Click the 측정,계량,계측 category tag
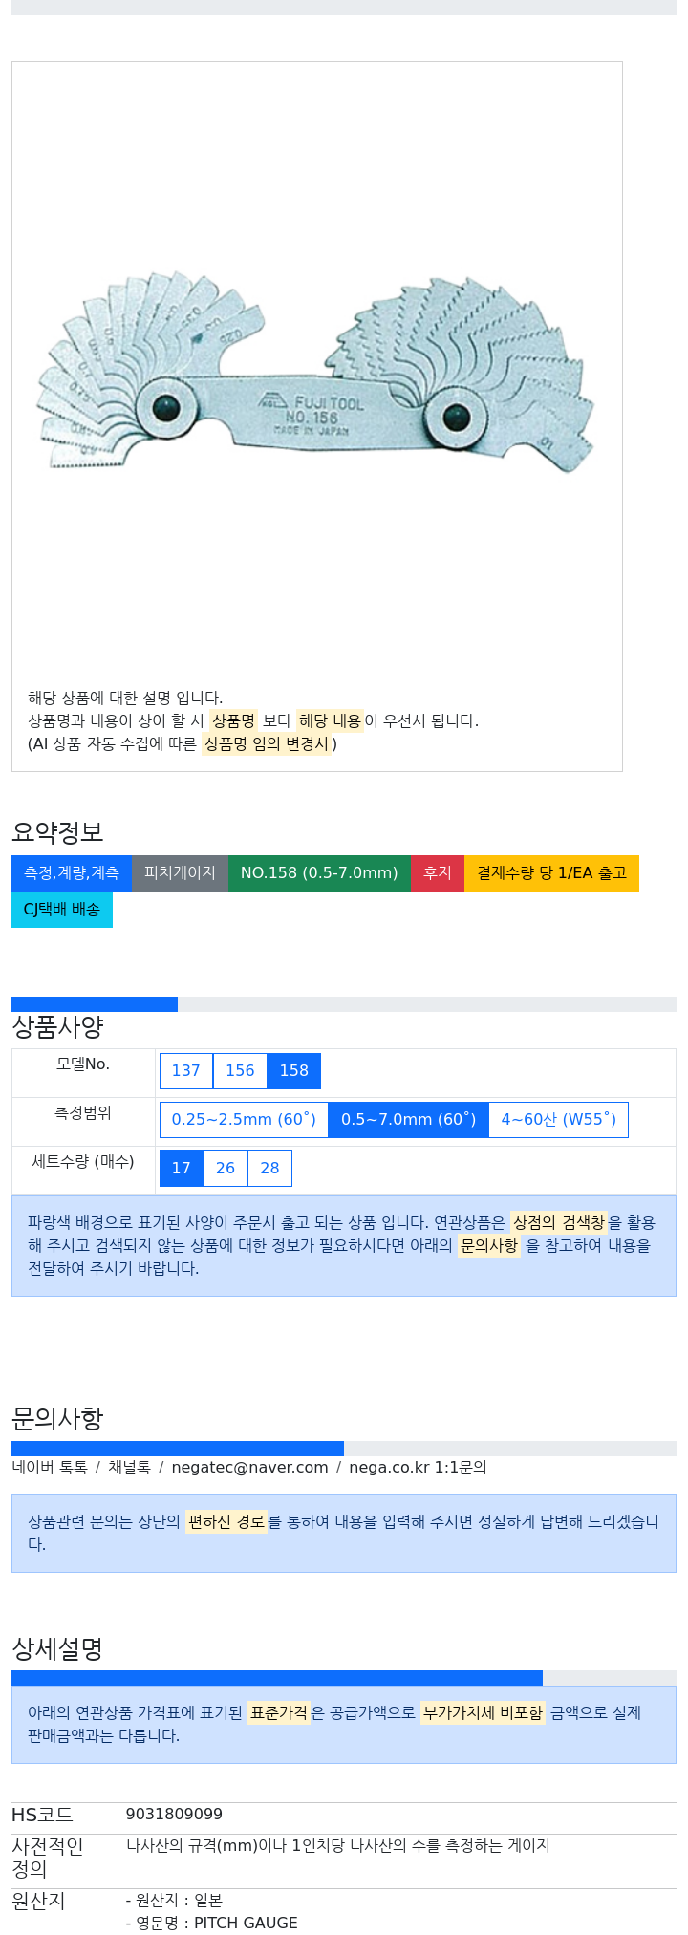 [72, 873]
